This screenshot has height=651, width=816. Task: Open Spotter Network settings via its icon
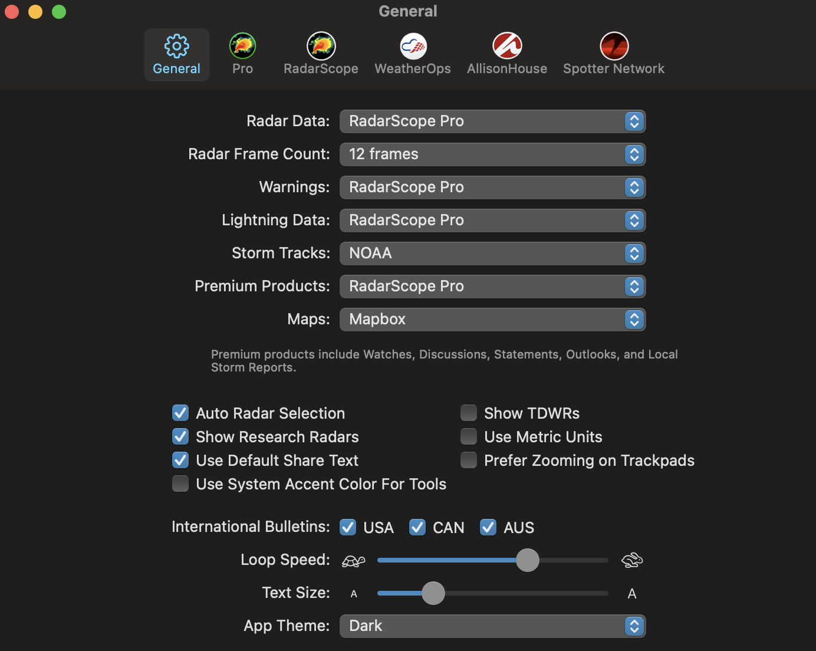(614, 45)
